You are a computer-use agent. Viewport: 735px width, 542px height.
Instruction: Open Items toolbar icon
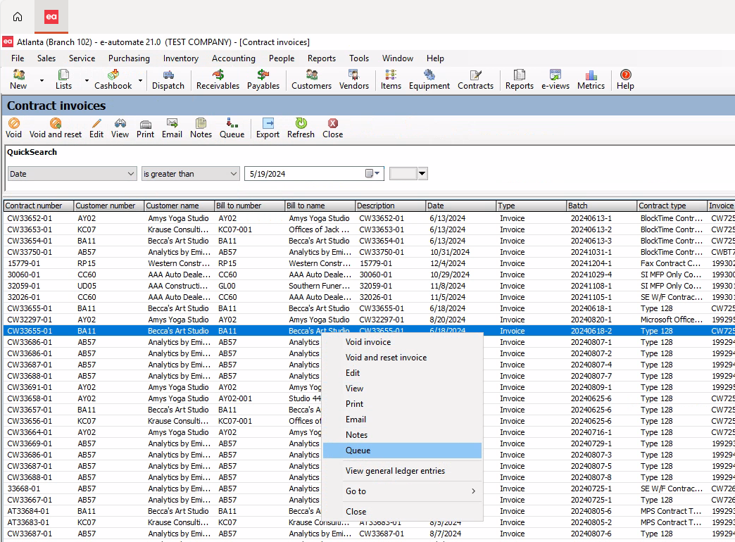(x=391, y=80)
